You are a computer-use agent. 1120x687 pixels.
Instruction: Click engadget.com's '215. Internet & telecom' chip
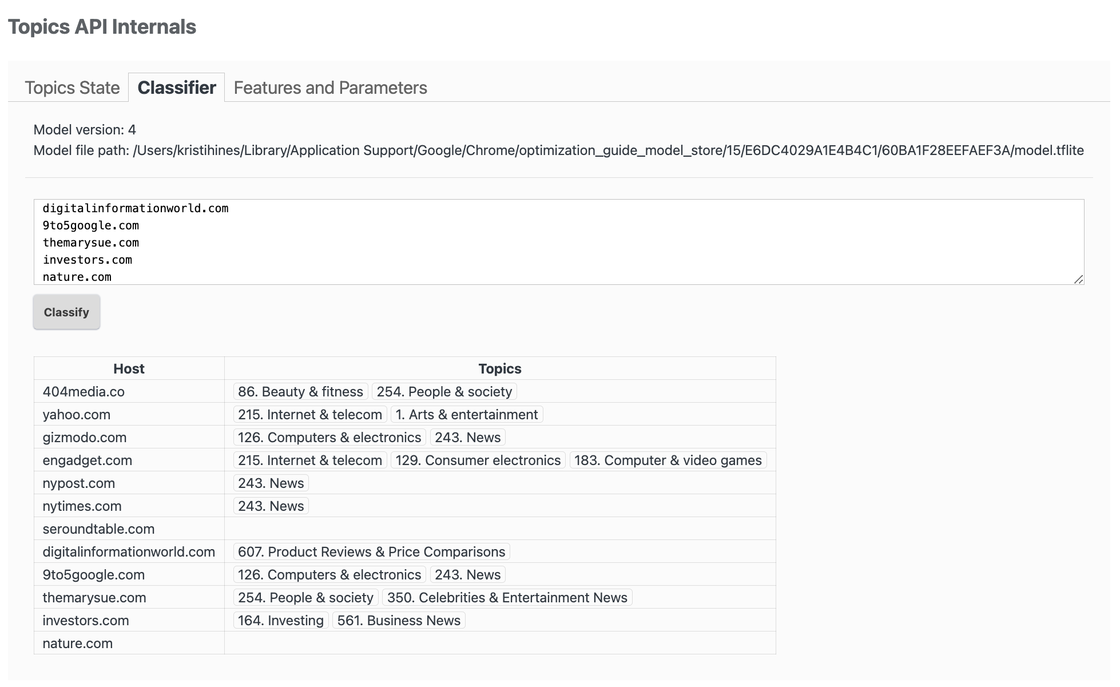(x=310, y=460)
